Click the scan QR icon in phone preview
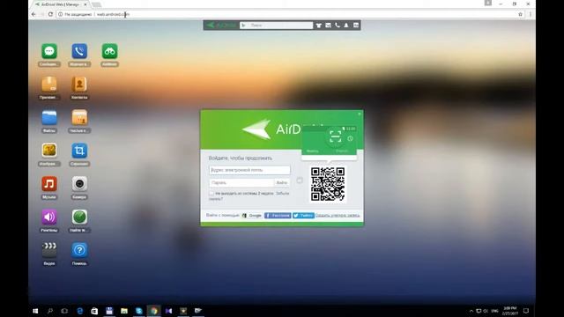This screenshot has width=564, height=317. [335, 137]
